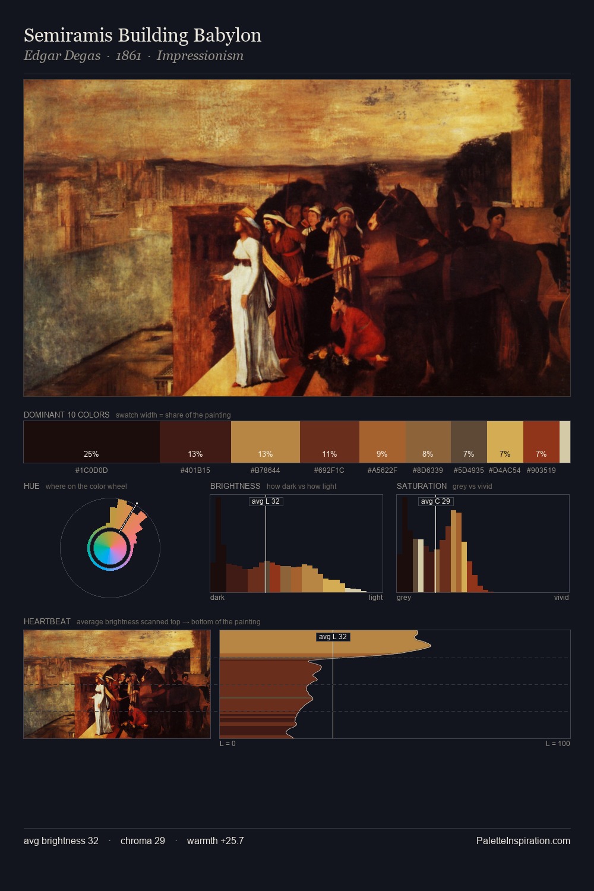Click the warmth +25.7 footer stat
This screenshot has height=891, width=594.
point(216,841)
